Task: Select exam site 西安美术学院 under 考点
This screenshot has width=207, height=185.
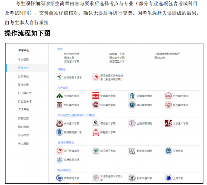Action: pyautogui.click(x=117, y=58)
